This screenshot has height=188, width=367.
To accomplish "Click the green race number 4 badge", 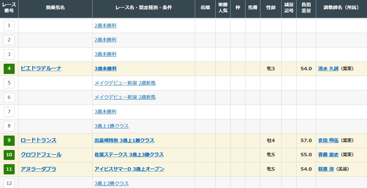I will tap(9, 69).
